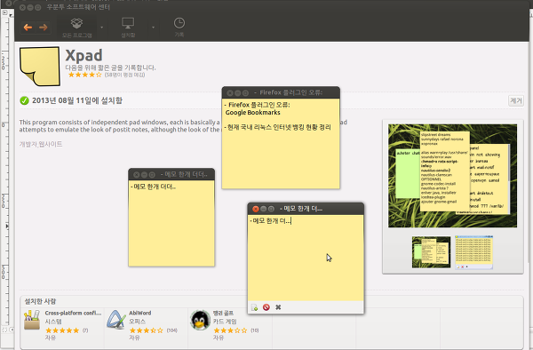533x350 pixels.
Task: Click the '현재 국내 리눅스 인터넷뱅킹' text line
Action: 277,127
